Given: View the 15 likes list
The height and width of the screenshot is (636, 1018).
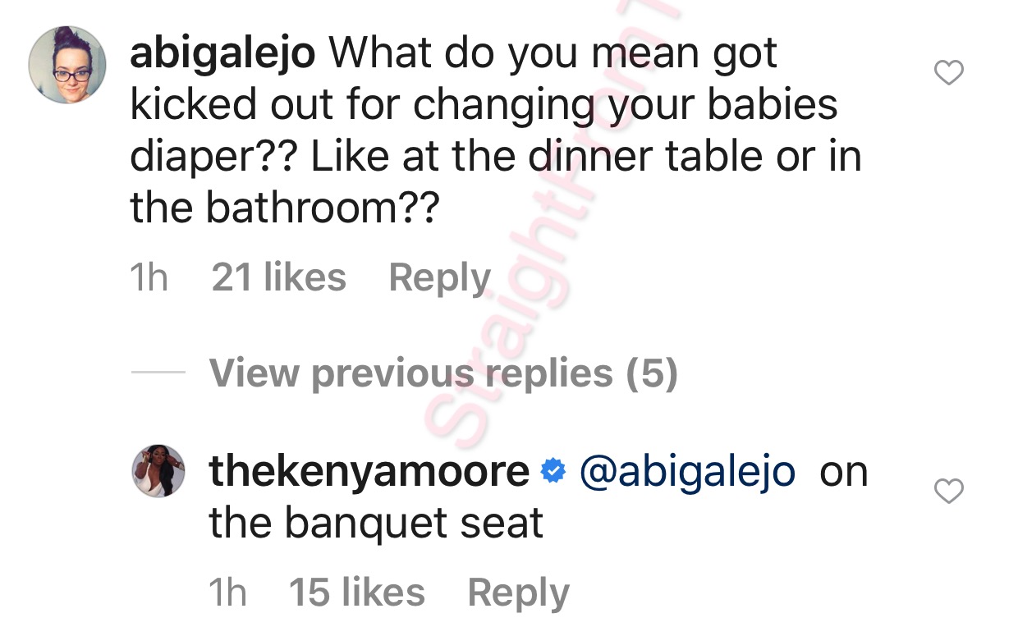Looking at the screenshot, I should click(x=356, y=593).
